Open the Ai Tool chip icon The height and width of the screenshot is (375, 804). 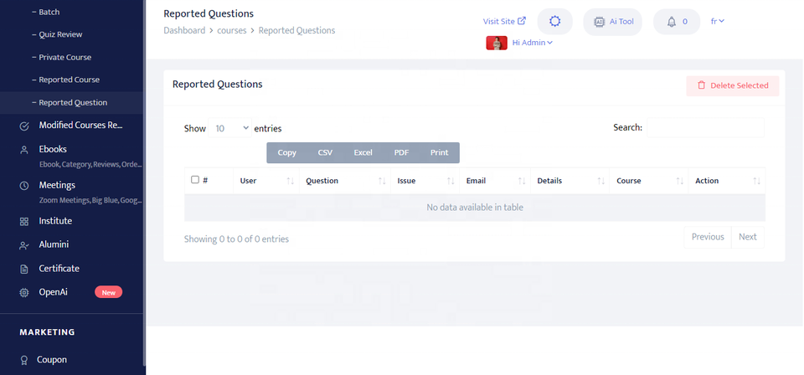[x=599, y=22]
